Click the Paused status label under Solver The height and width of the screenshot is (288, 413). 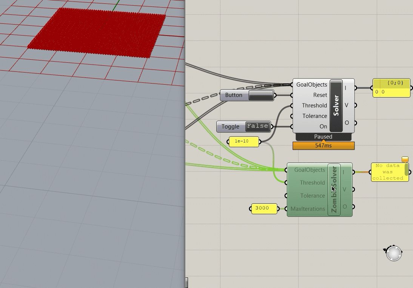pyautogui.click(x=323, y=137)
